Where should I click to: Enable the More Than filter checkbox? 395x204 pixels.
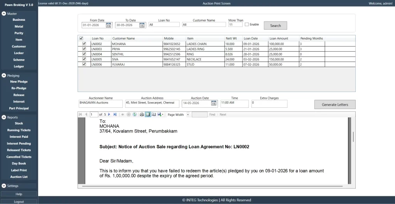coord(246,24)
